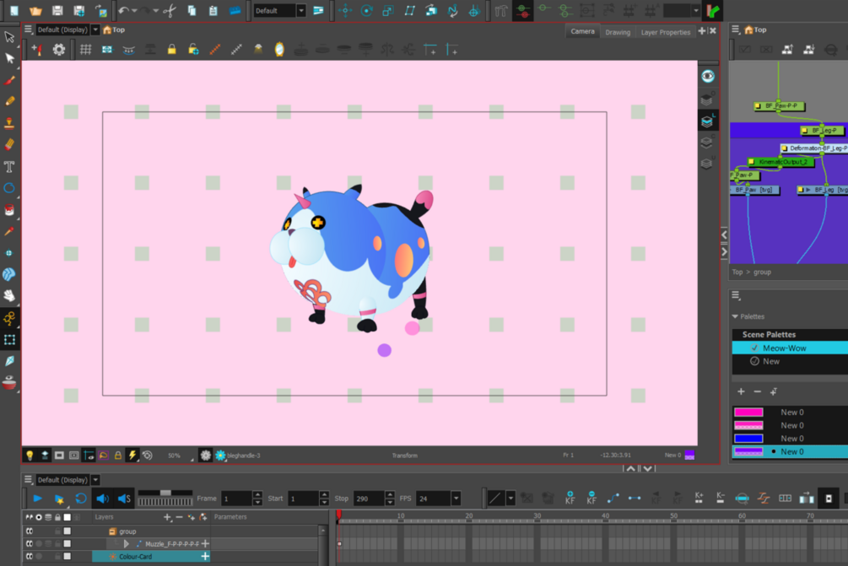Viewport: 848px width, 566px height.
Task: Select the Text tool
Action: pyautogui.click(x=8, y=167)
